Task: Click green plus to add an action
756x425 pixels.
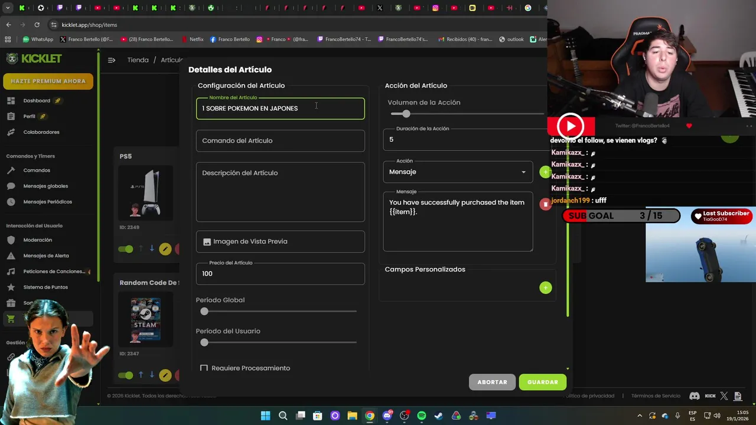Action: tap(545, 172)
